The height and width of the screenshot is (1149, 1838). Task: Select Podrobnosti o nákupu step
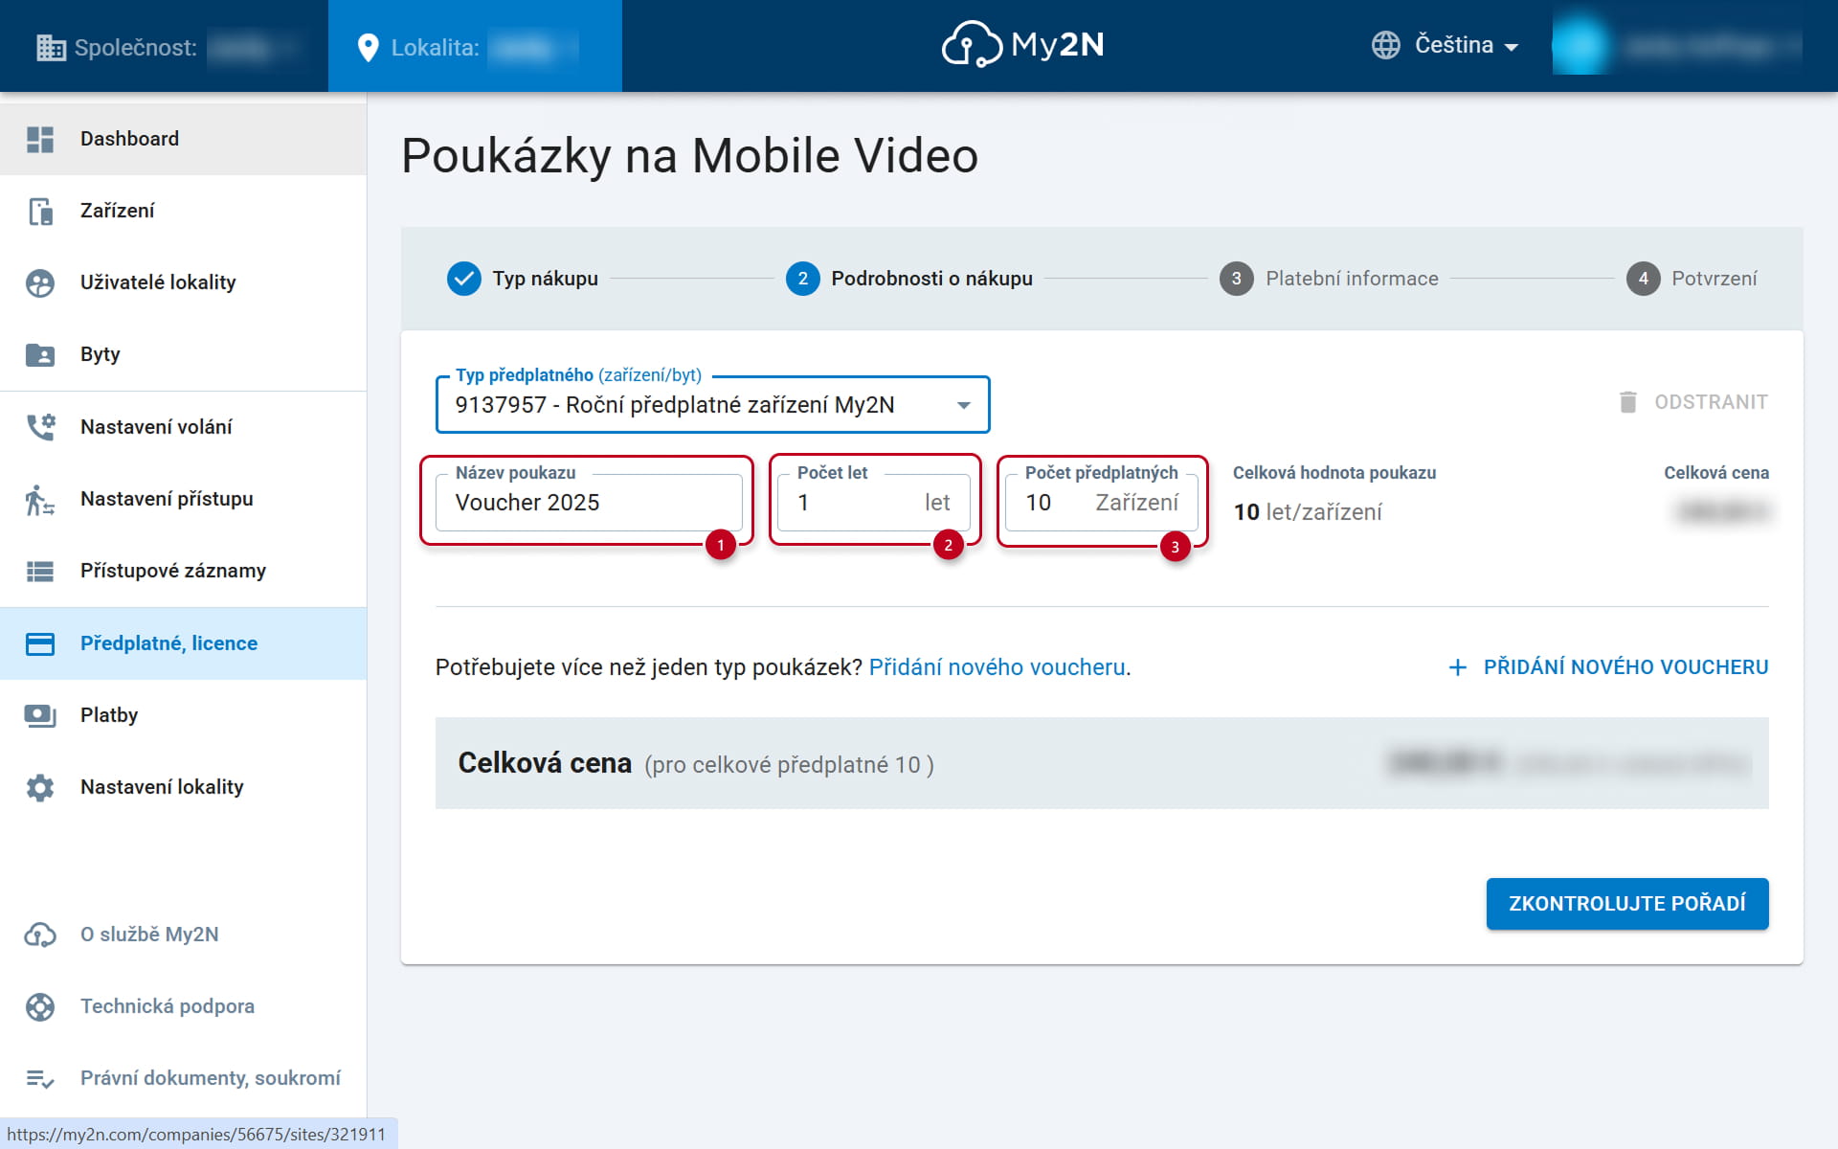tap(909, 279)
